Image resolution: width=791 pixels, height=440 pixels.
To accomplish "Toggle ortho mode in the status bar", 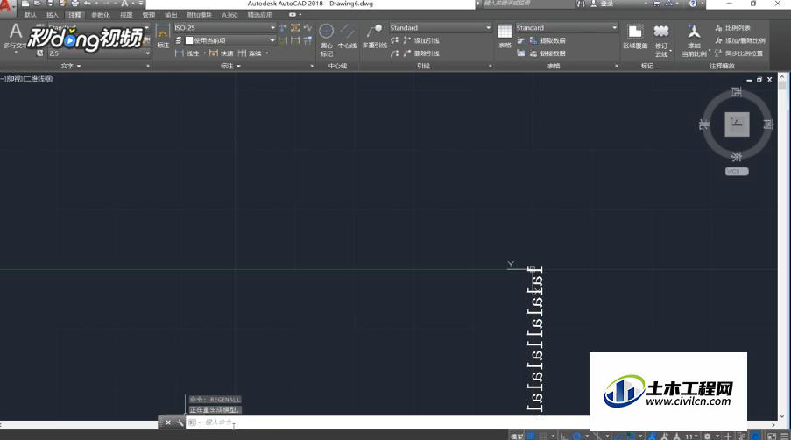I will point(564,436).
